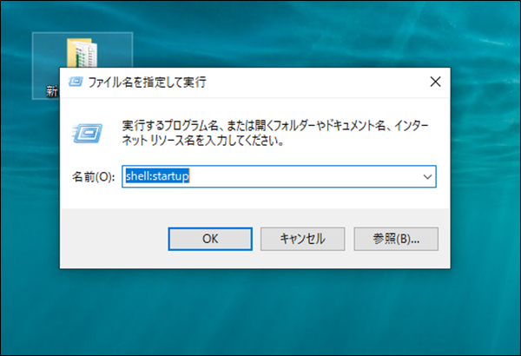Click blank dialog area left of OK button
Screen dimensions: 521x356
[113, 238]
